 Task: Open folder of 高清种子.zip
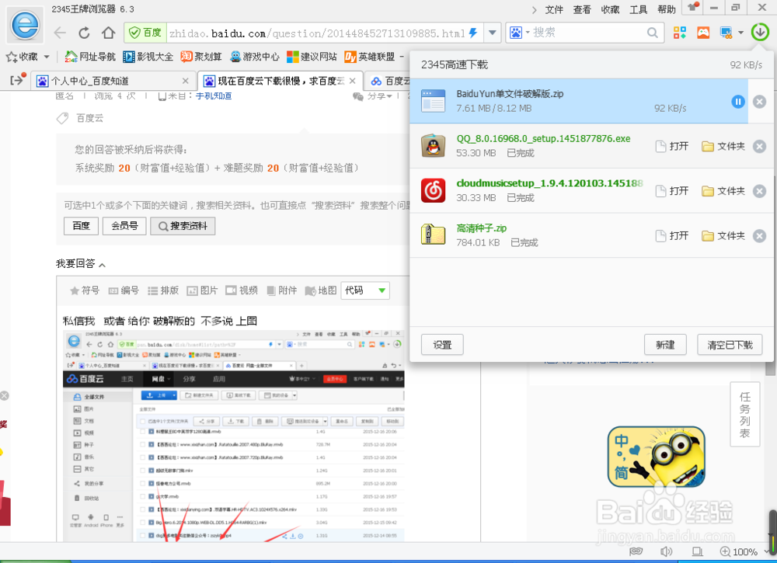click(x=723, y=236)
